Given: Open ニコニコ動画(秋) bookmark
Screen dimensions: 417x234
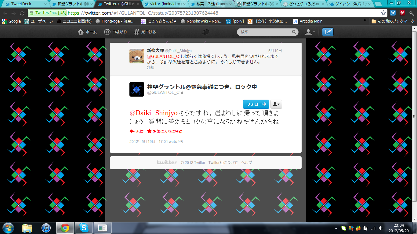Looking at the screenshot, I should tap(74, 21).
